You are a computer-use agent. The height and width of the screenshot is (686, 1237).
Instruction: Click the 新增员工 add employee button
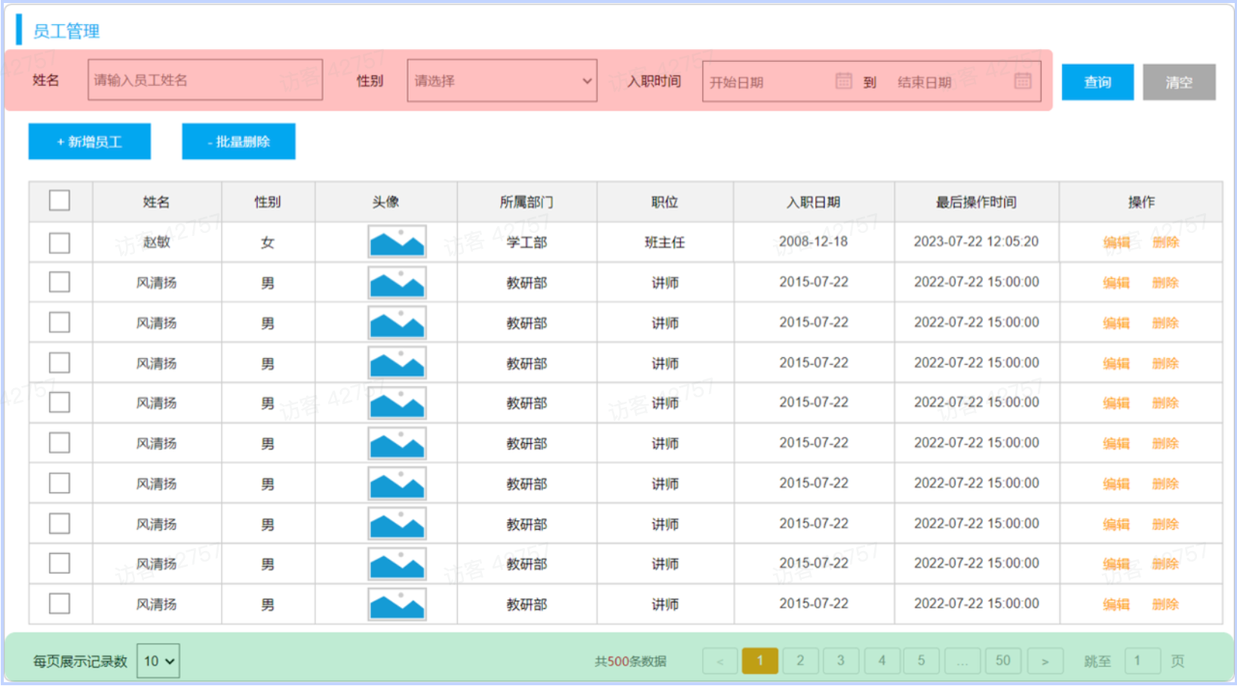click(89, 141)
